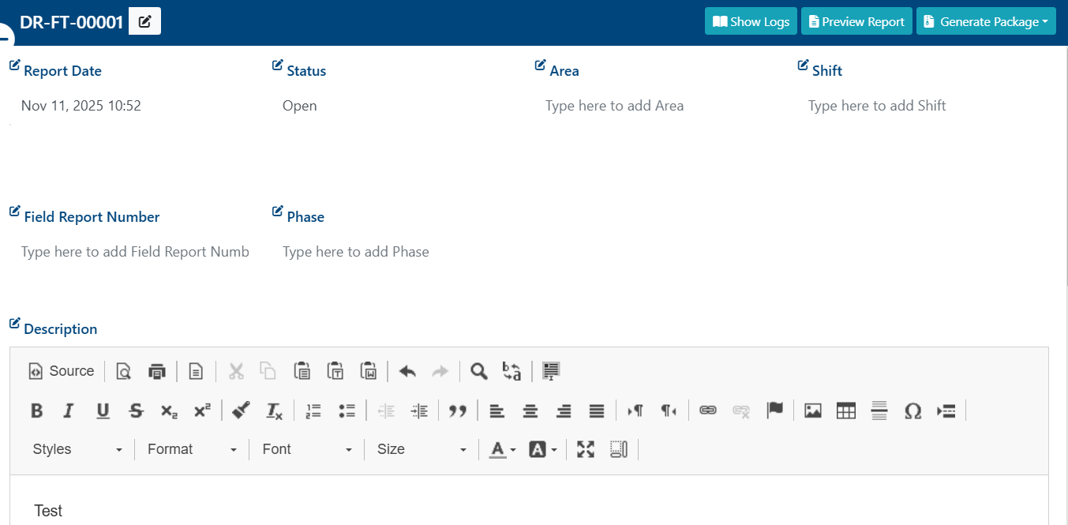Center align the text
This screenshot has height=525, width=1068.
[530, 411]
